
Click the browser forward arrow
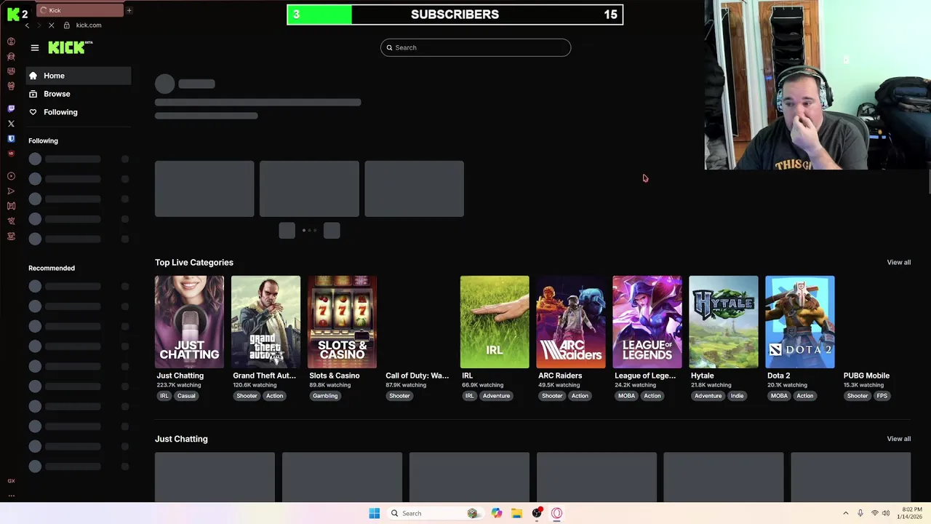click(x=39, y=25)
